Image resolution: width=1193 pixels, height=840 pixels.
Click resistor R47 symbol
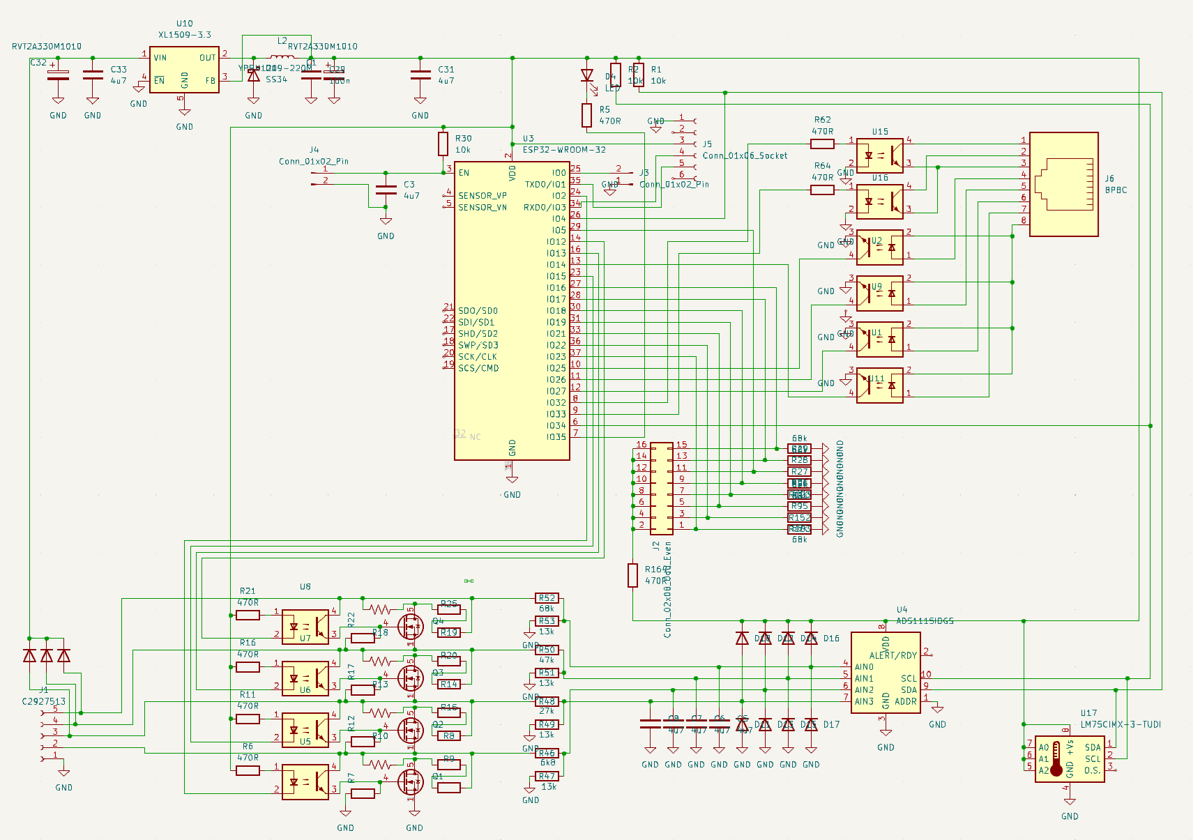pyautogui.click(x=547, y=776)
